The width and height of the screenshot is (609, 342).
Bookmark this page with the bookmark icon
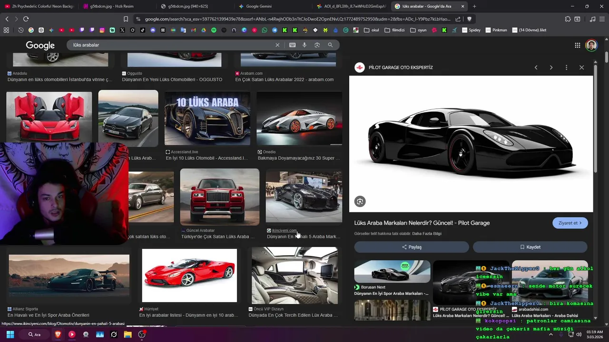click(x=126, y=19)
